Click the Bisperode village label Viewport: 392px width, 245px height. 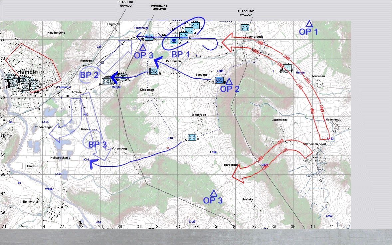[199, 115]
